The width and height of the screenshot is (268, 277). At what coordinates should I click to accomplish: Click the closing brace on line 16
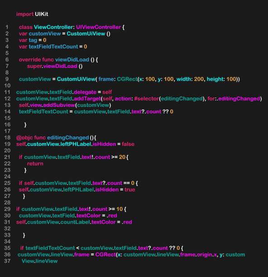pyautogui.click(x=25, y=125)
